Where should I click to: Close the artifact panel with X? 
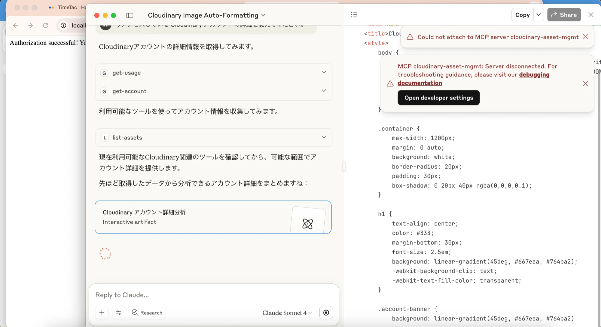click(x=591, y=15)
